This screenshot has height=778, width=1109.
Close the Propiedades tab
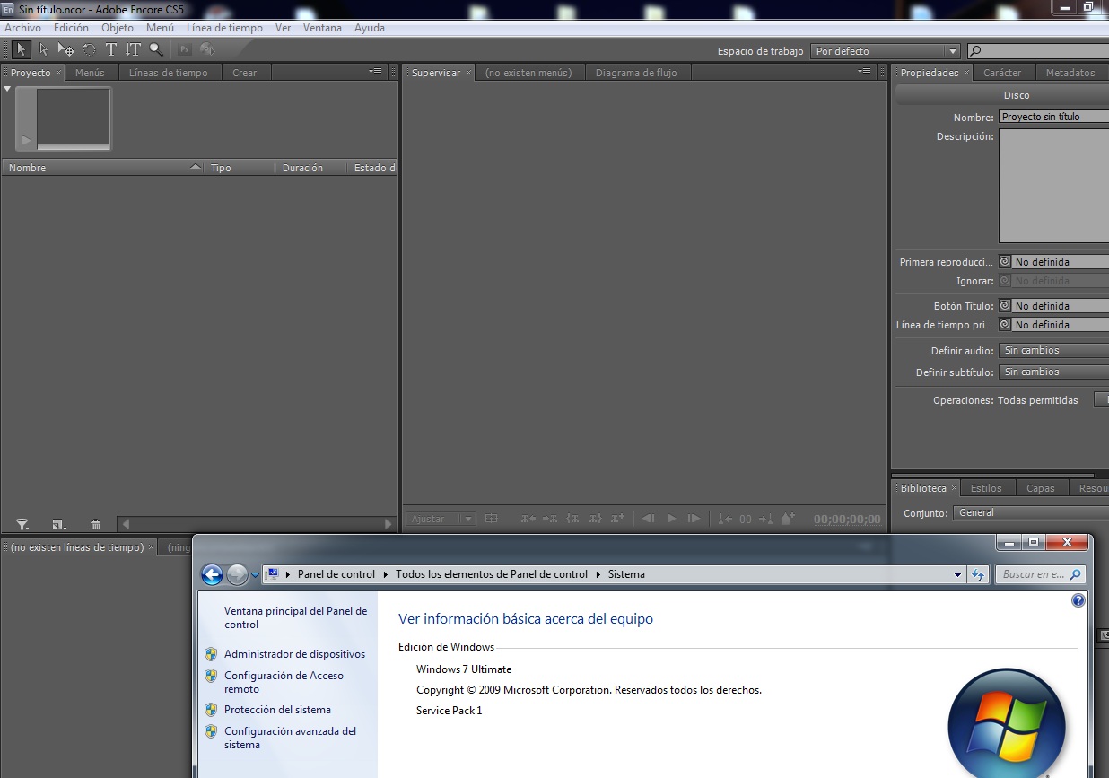[967, 73]
